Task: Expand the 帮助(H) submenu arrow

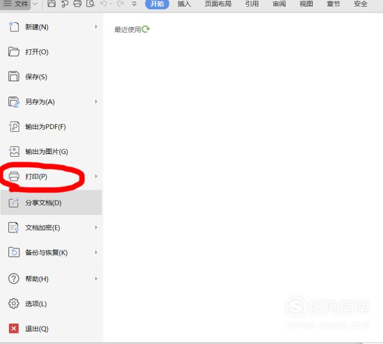Action: [x=96, y=279]
